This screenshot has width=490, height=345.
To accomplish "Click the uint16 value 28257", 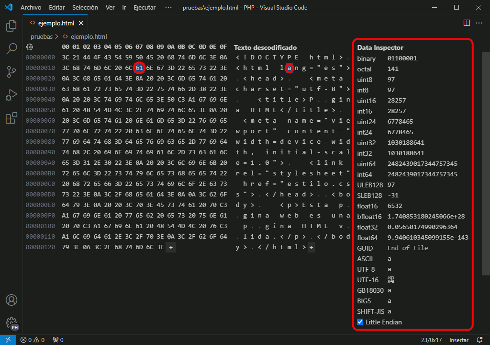I will tap(397, 101).
